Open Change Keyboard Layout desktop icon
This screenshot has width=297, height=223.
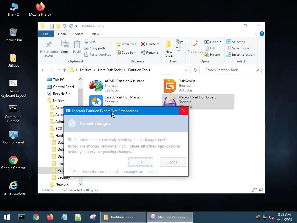point(13,88)
